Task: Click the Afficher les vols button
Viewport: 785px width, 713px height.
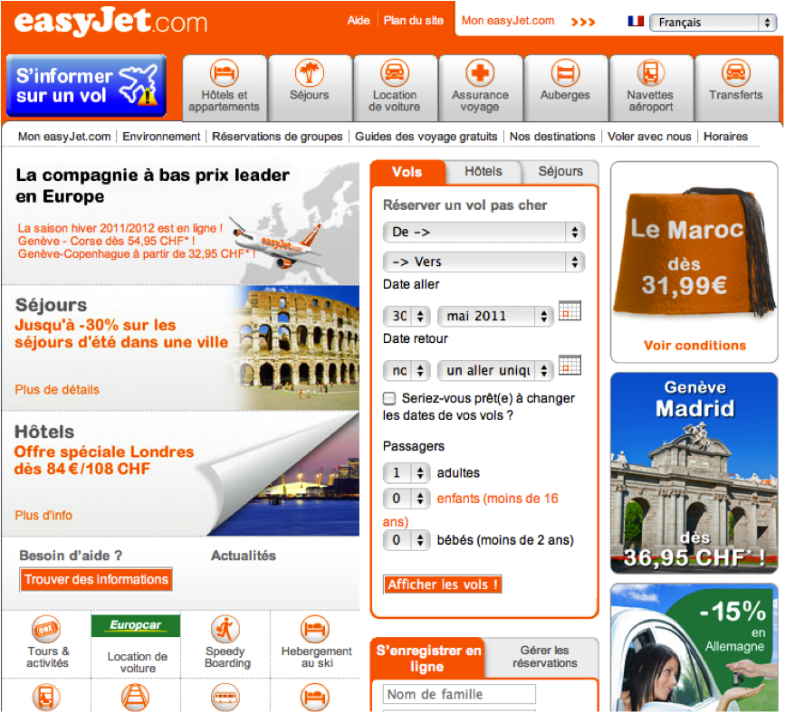Action: tap(443, 585)
